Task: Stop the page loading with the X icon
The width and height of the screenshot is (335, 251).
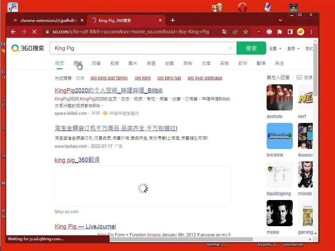Action: (34, 32)
